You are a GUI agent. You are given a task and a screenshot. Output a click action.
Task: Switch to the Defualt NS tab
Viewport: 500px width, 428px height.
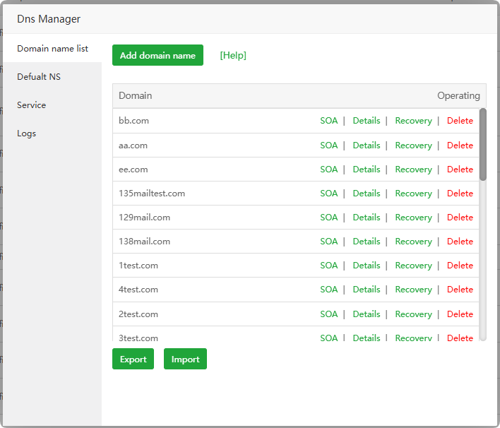point(39,76)
